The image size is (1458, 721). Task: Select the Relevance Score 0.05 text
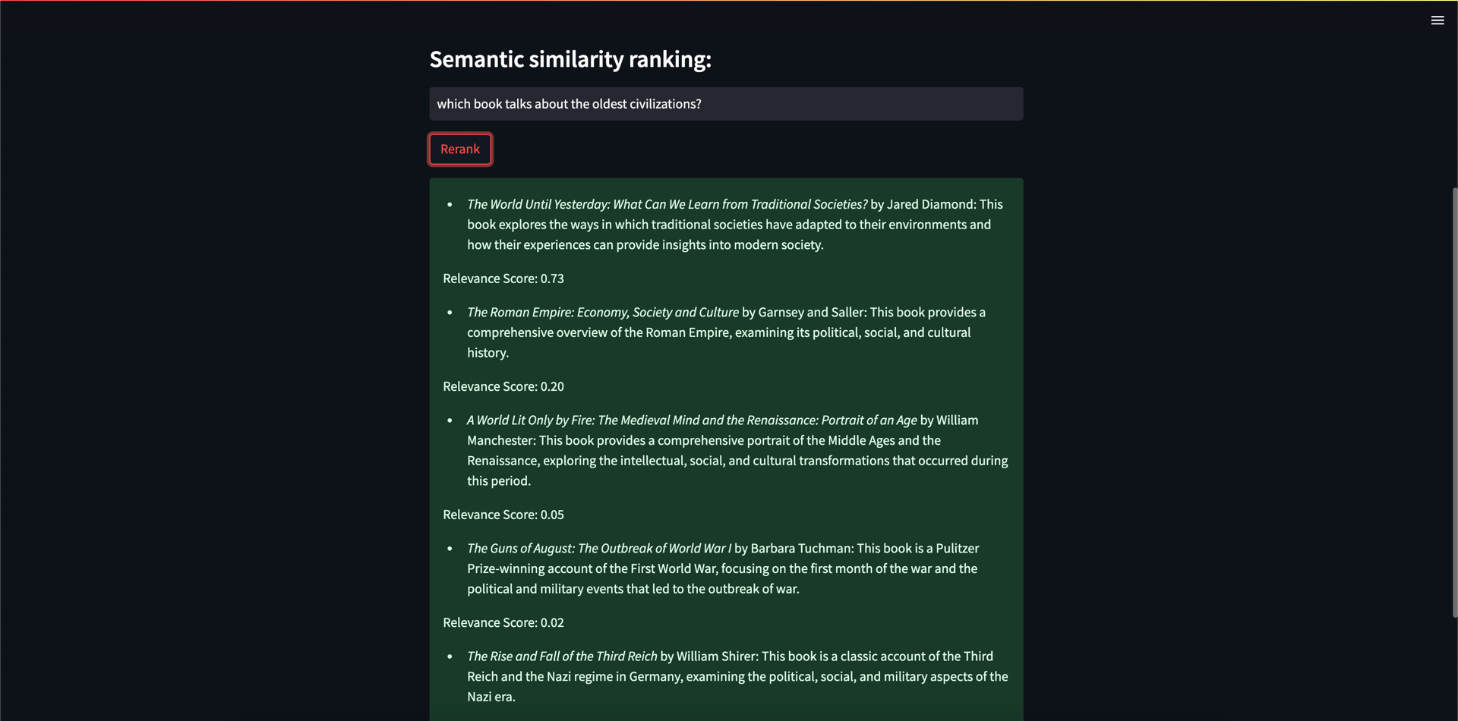pos(503,515)
